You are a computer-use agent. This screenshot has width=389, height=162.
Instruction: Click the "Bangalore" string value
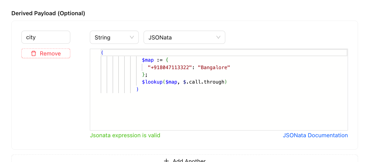pos(214,68)
